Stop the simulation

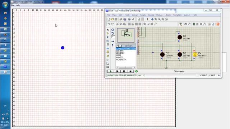(130, 71)
